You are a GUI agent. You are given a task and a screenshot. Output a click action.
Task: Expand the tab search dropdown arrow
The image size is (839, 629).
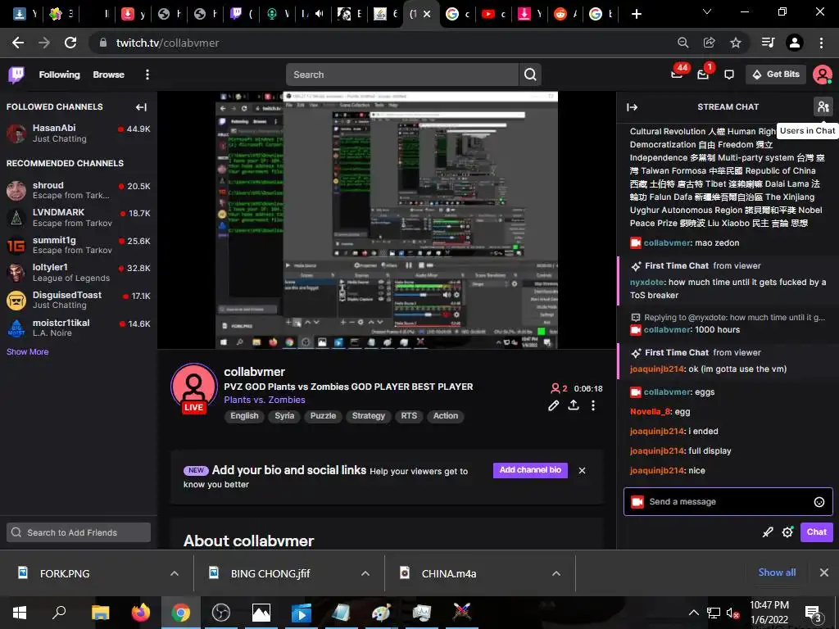(707, 11)
